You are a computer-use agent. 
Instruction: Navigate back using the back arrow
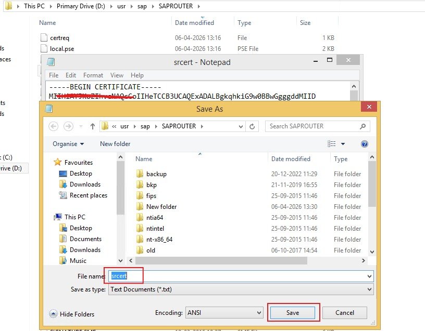click(x=53, y=126)
